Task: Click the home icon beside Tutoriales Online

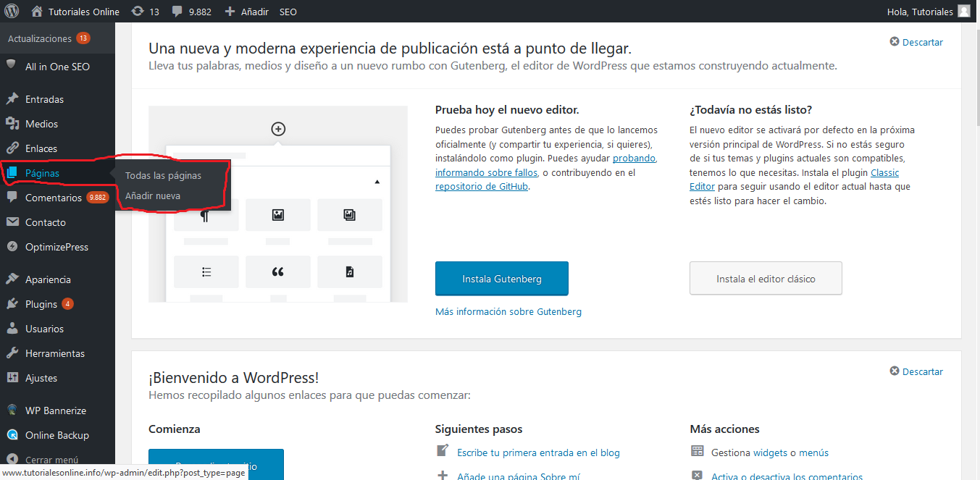Action: (37, 12)
